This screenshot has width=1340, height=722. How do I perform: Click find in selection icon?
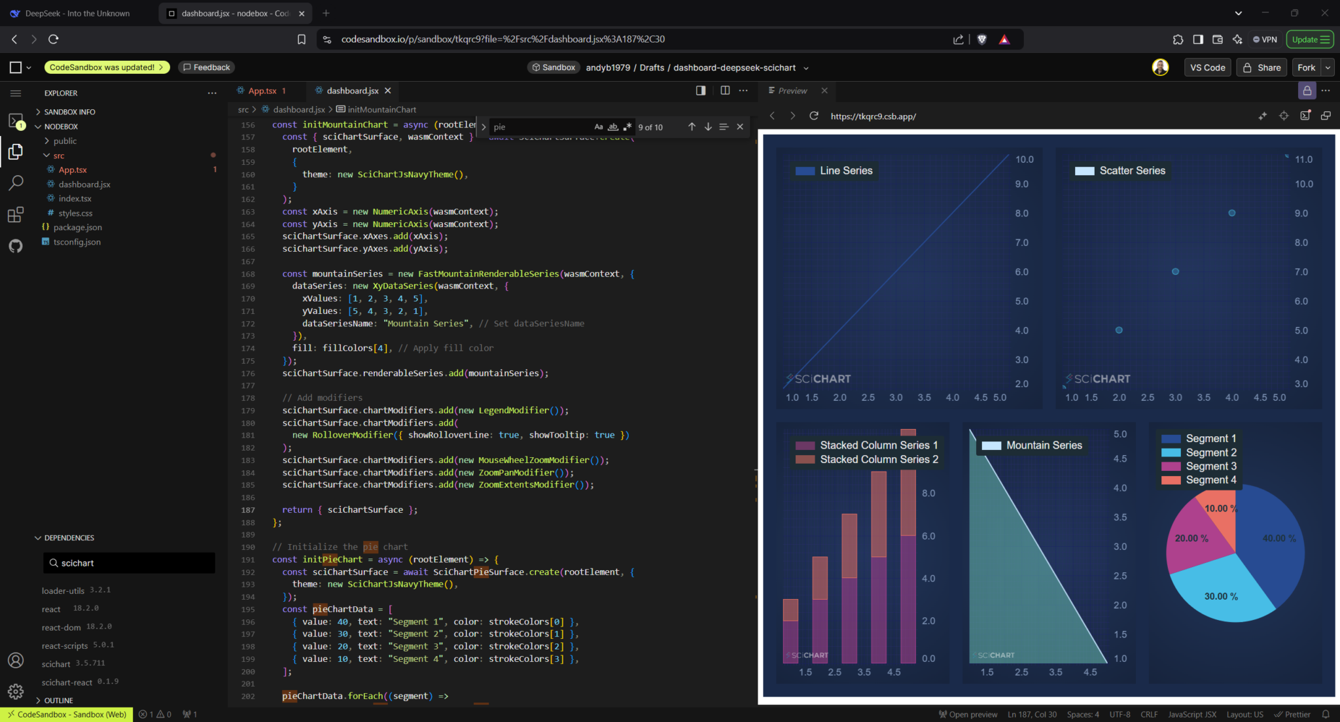(x=724, y=127)
